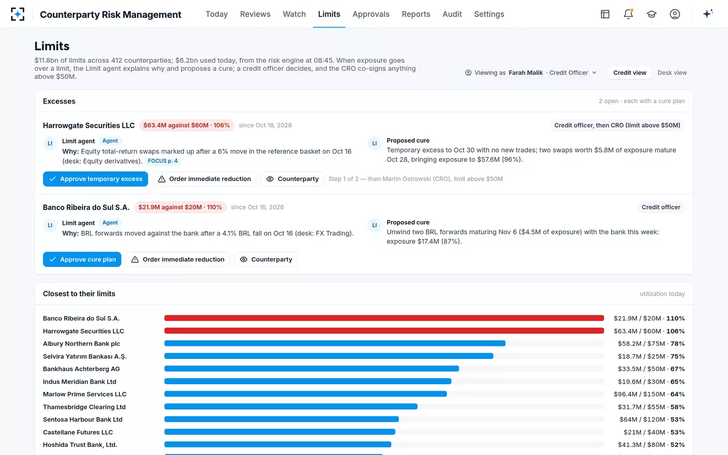View Counterparty details for Harrowgate Securities
Viewport: 728px width, 455px height.
pos(292,179)
